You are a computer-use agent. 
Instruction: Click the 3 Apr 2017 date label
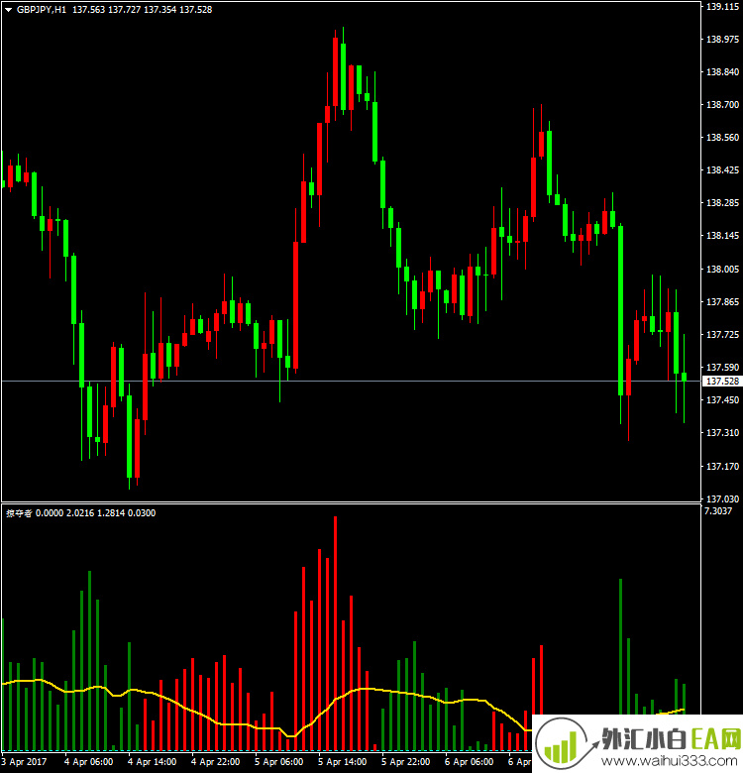coord(24,762)
